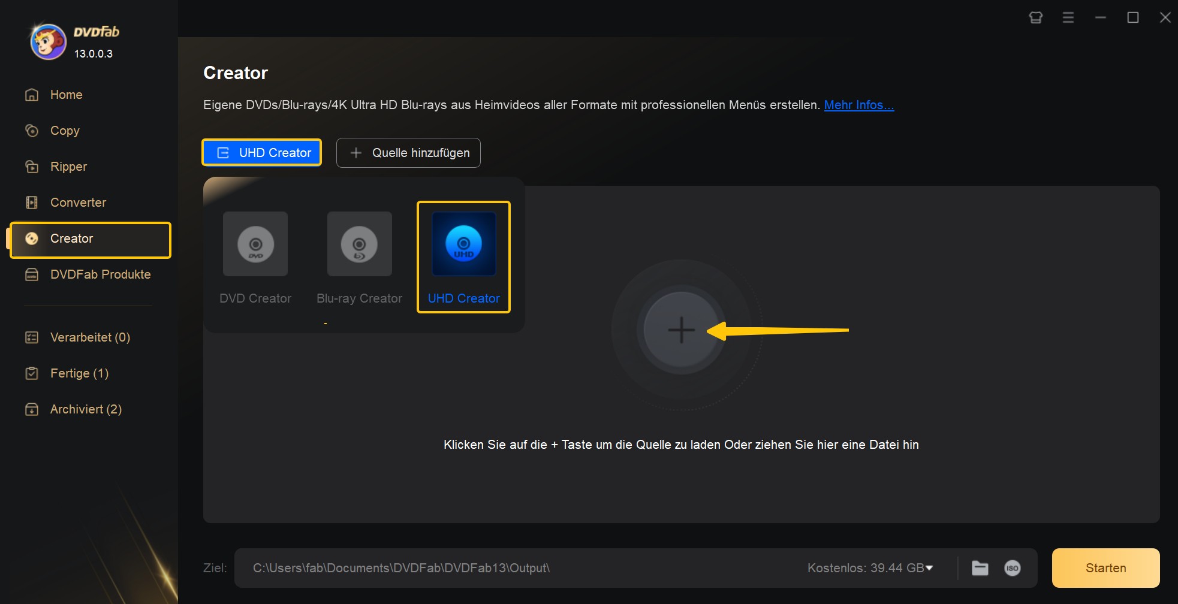Select the DVD Creator label
The width and height of the screenshot is (1178, 604).
pos(255,298)
